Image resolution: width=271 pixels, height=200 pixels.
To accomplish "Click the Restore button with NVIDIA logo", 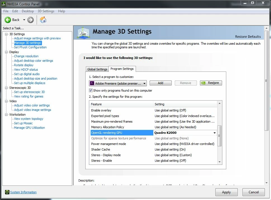I will [x=211, y=83].
